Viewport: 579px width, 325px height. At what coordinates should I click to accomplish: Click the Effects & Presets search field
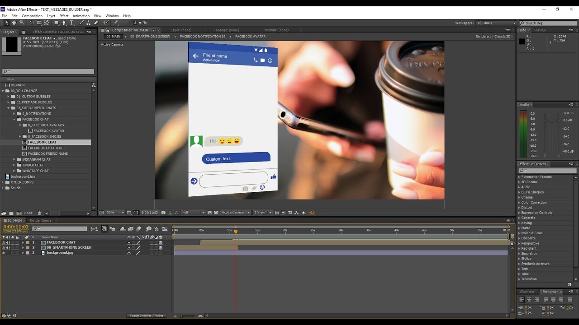coord(547,171)
